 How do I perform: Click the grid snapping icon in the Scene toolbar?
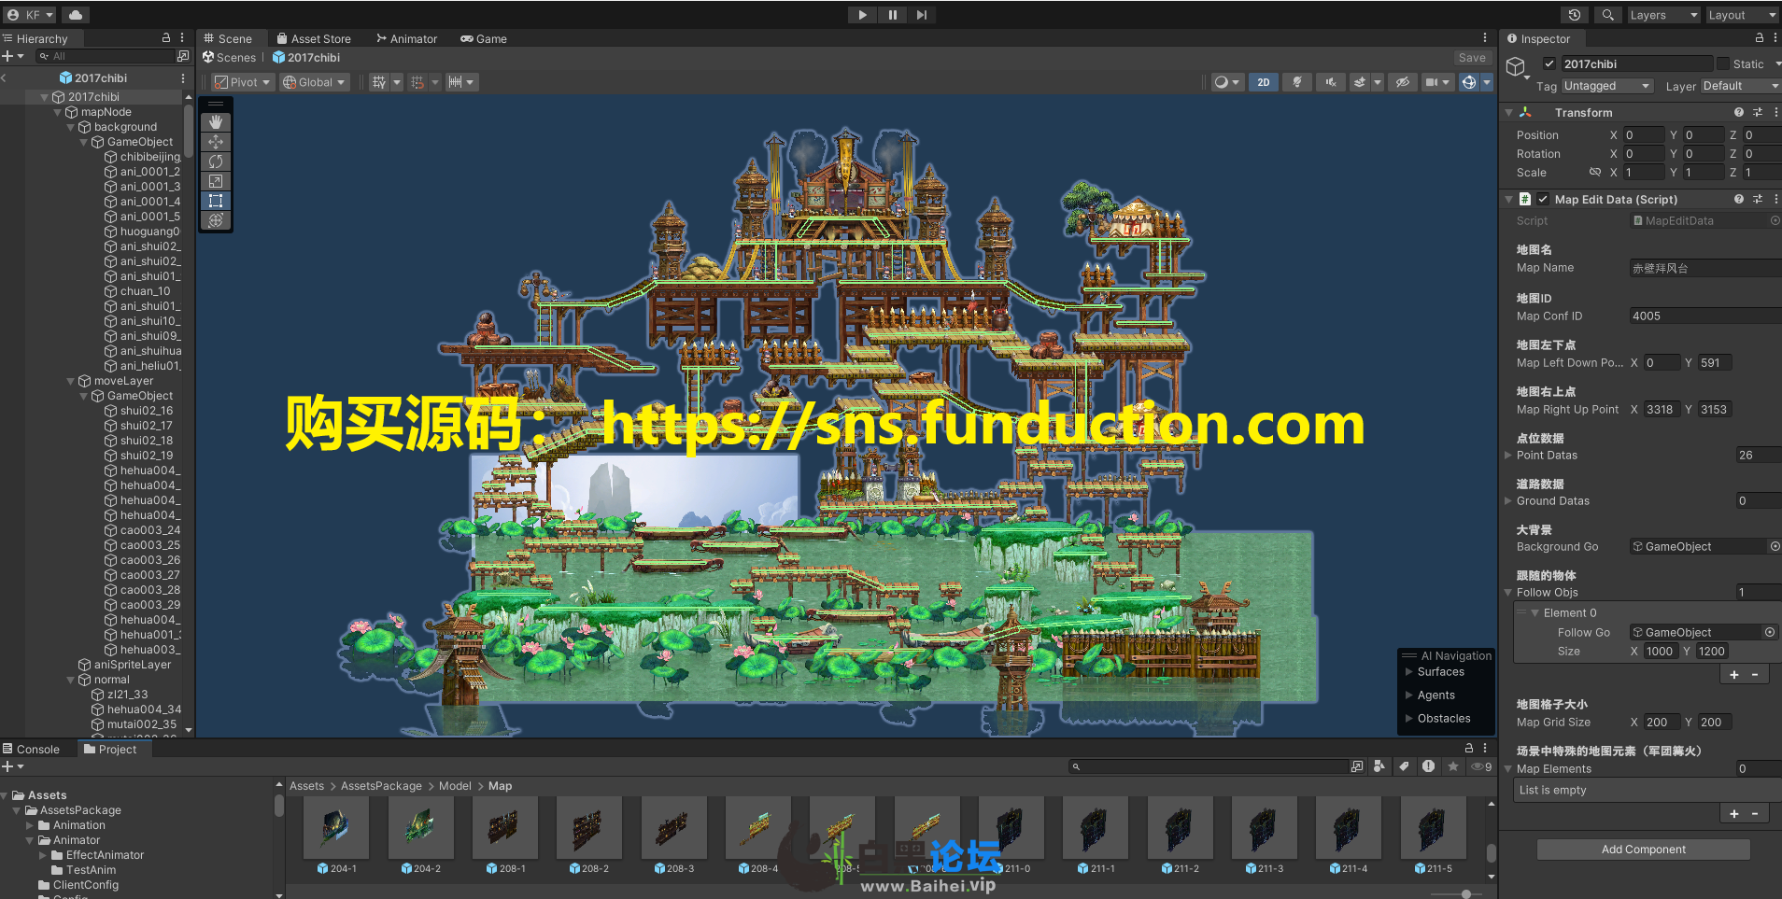tap(417, 82)
